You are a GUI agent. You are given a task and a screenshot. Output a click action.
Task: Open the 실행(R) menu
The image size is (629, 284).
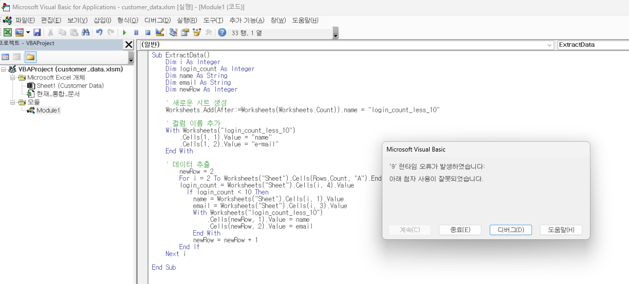[187, 21]
